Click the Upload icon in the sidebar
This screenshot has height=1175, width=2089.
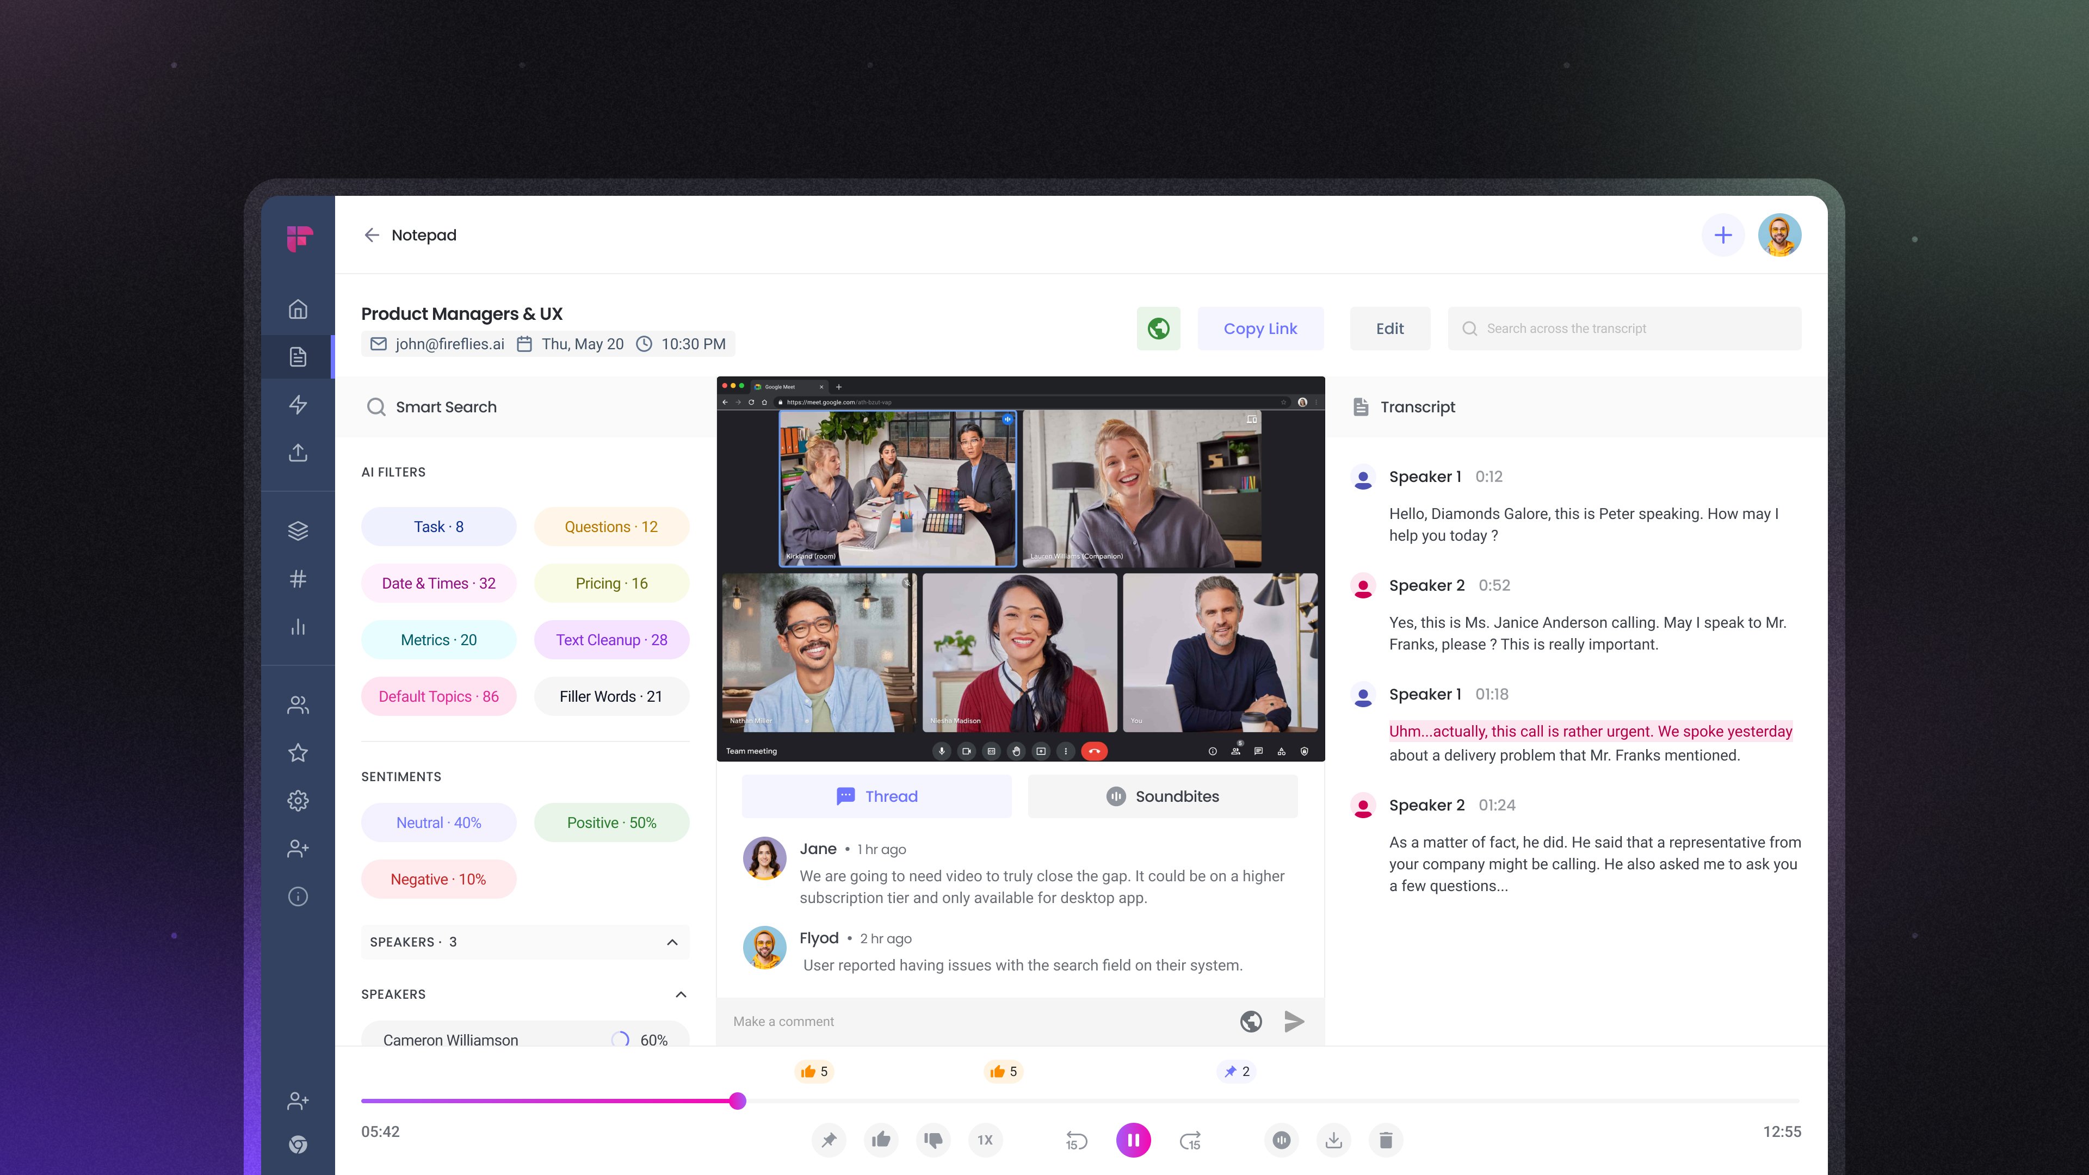tap(298, 453)
